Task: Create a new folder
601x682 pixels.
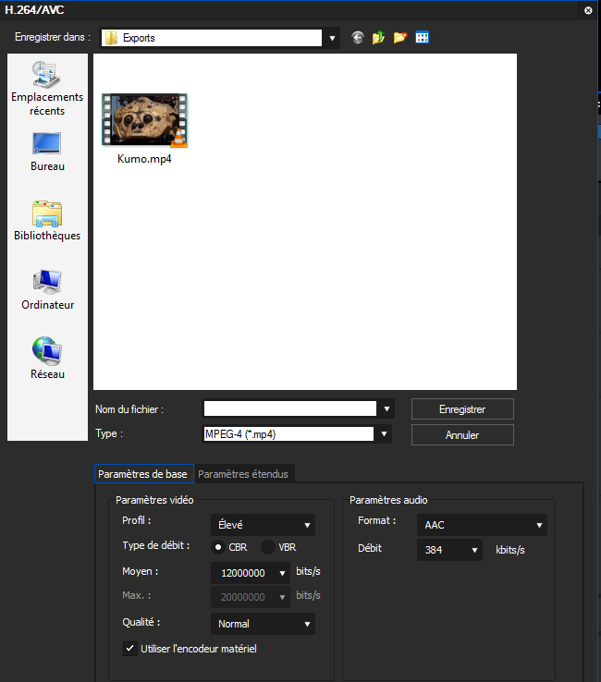Action: coord(400,38)
